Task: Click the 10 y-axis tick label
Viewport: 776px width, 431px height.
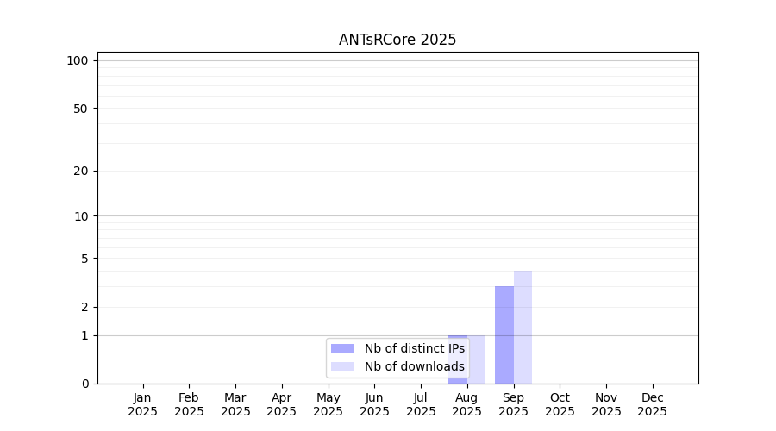Action: (81, 216)
